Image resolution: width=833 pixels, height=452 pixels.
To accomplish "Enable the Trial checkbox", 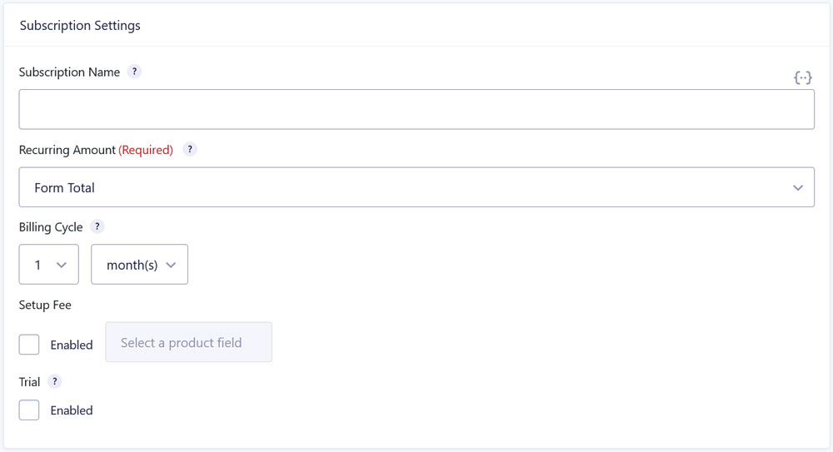I will point(29,410).
